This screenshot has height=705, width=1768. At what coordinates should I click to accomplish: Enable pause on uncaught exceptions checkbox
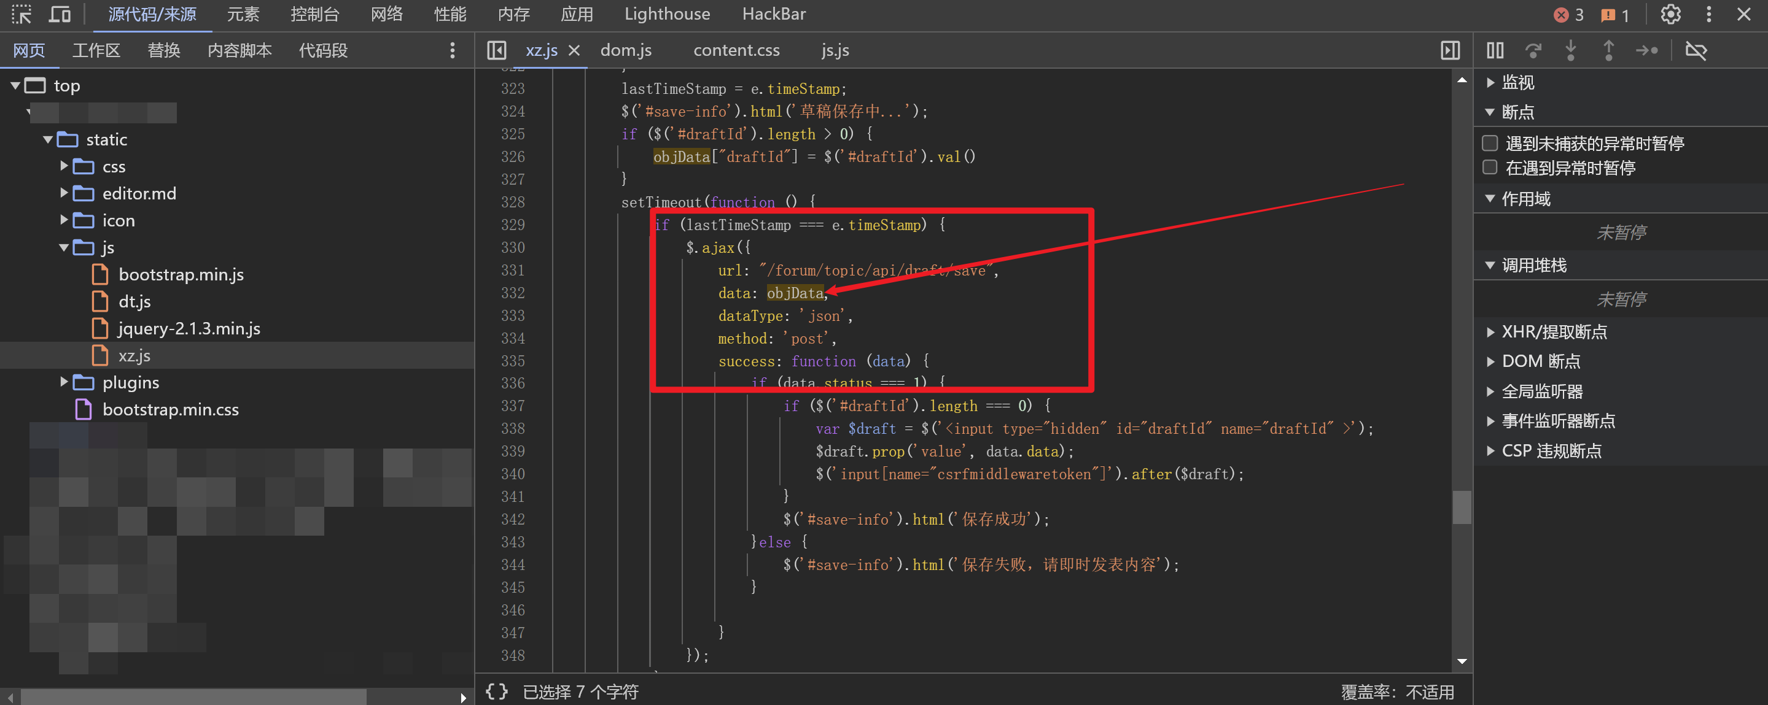(1490, 142)
